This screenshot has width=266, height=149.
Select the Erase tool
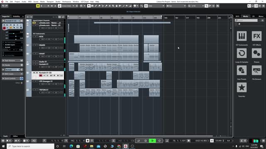tap(99, 6)
